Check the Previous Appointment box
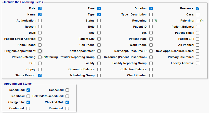209x113 pixels. pos(40,51)
